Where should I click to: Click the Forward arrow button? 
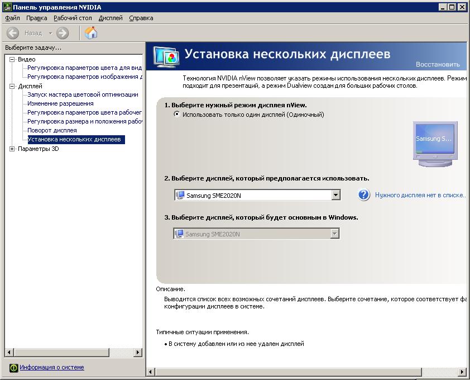[x=63, y=33]
